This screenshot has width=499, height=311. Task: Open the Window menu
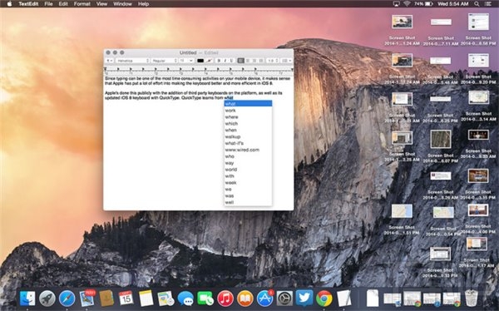click(122, 4)
